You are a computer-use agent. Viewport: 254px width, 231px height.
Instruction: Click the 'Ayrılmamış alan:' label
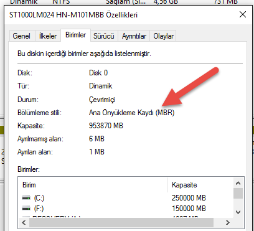pos(40,139)
